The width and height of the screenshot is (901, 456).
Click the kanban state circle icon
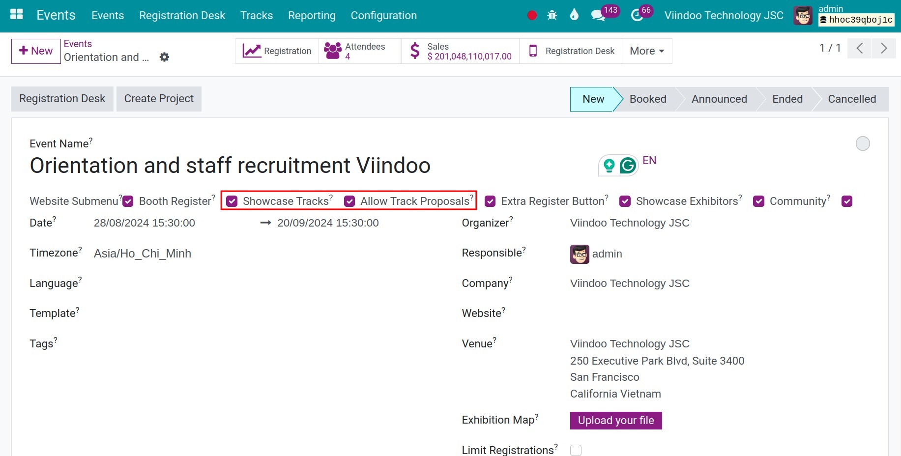(863, 143)
